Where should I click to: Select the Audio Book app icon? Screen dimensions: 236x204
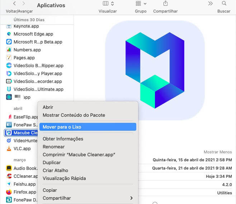[9, 168]
